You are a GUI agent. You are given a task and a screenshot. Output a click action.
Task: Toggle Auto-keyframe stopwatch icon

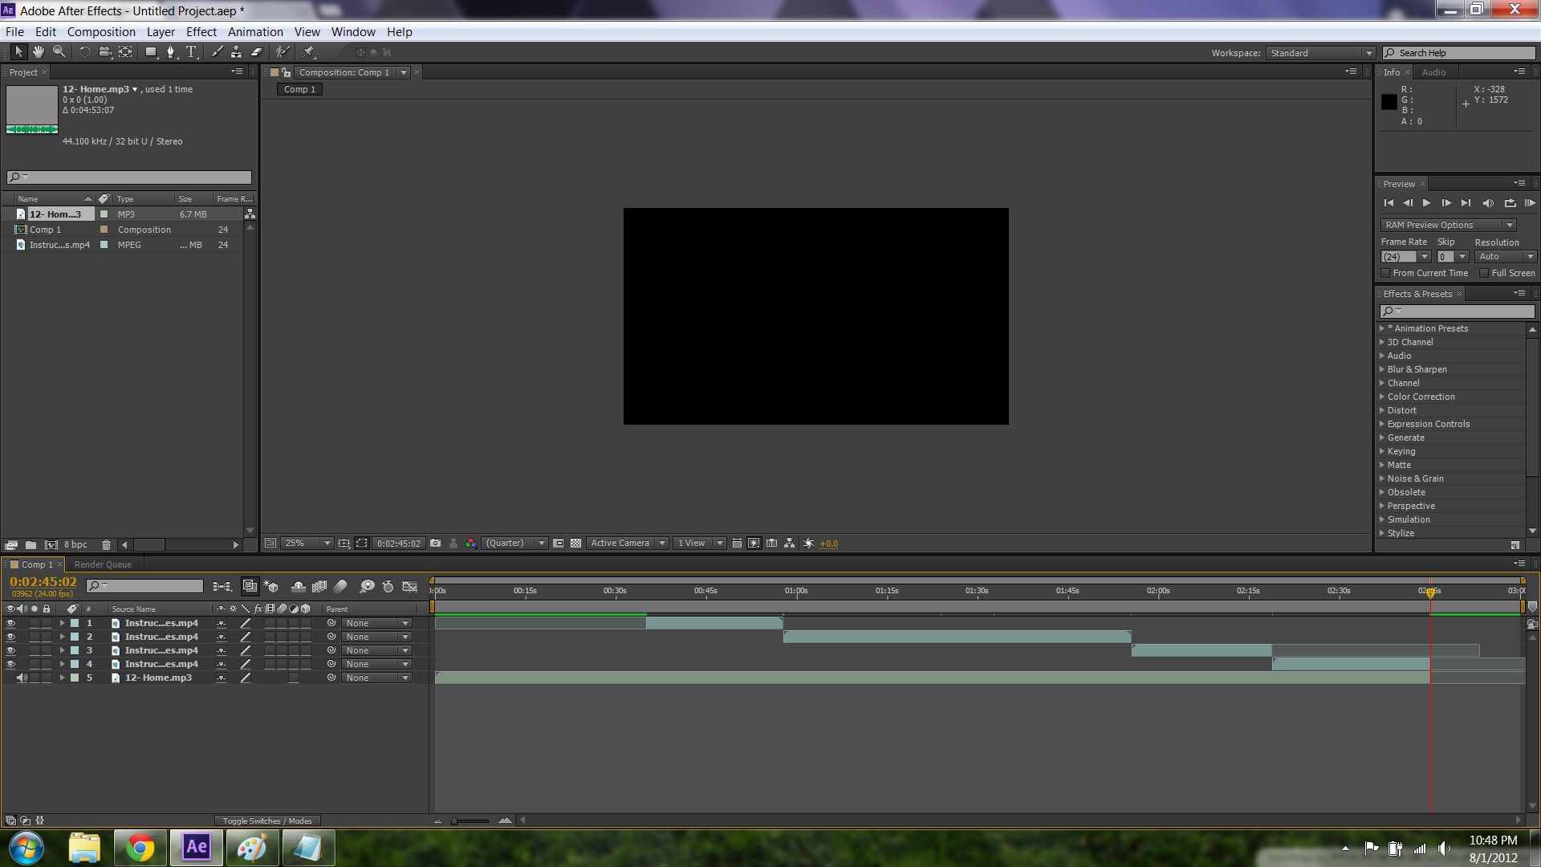(x=388, y=587)
